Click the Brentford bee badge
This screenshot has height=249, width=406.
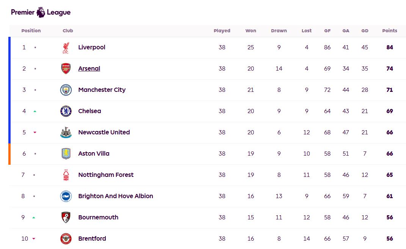[x=66, y=239]
